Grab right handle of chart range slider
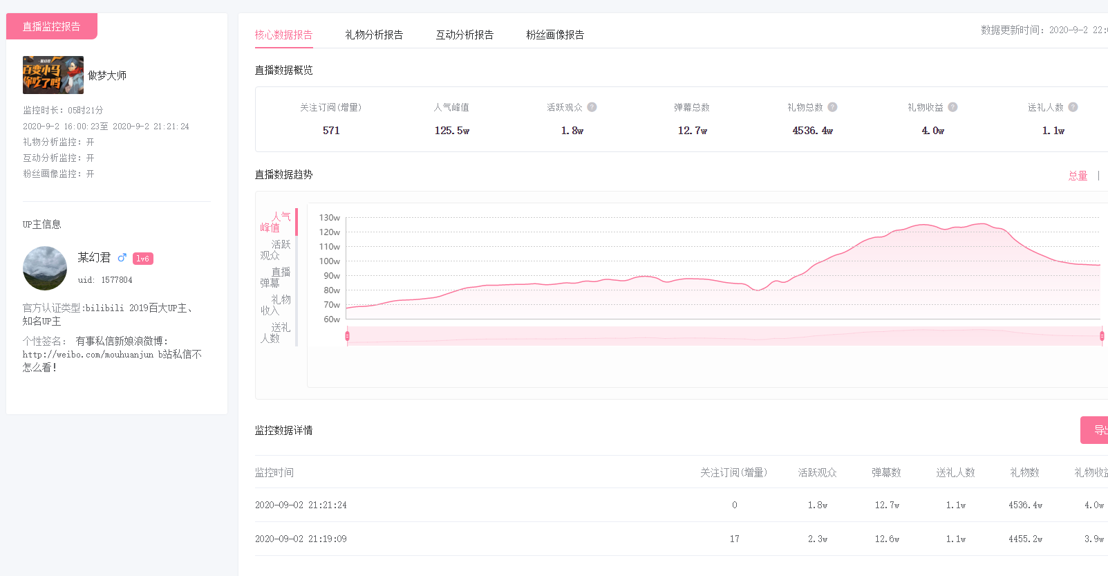This screenshot has height=576, width=1108. click(1102, 336)
